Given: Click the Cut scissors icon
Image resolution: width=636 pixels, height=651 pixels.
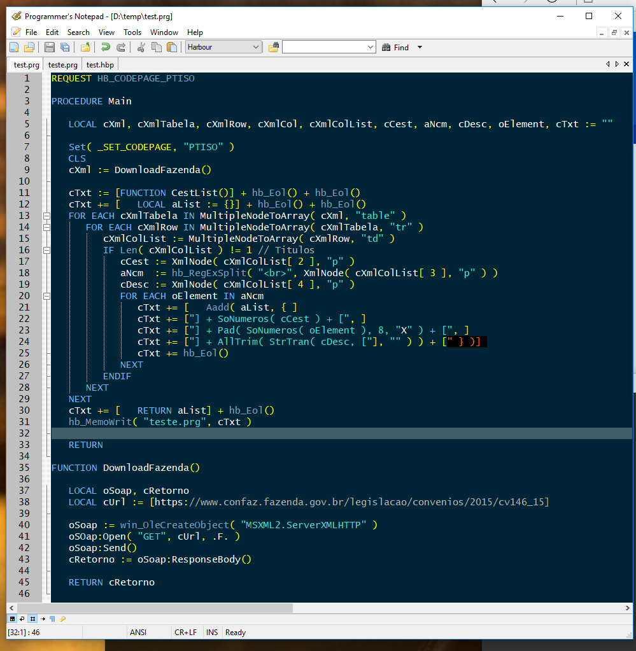Looking at the screenshot, I should point(141,47).
